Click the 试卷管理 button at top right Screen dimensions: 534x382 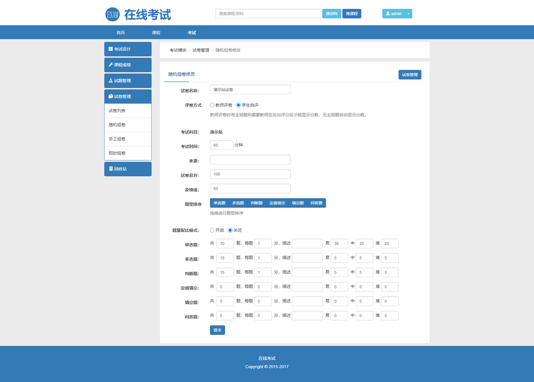(x=409, y=75)
